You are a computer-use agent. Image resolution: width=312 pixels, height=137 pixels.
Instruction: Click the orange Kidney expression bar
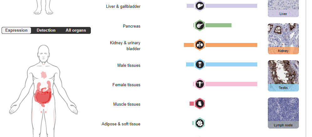pyautogui.click(x=231, y=45)
